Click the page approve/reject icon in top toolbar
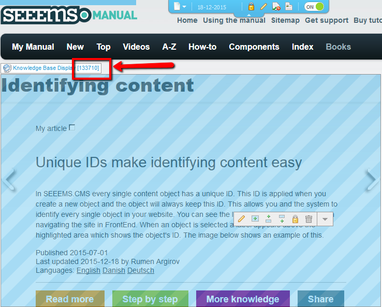The width and height of the screenshot is (382, 307). pos(276,7)
